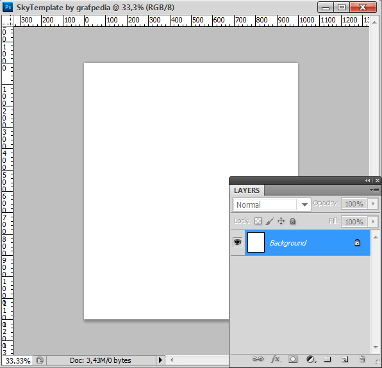Screen dimensions: 382x368
Task: Hide the Background layer eye icon
Action: [238, 242]
